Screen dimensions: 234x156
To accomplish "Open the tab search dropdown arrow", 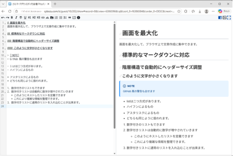I will point(3,4).
